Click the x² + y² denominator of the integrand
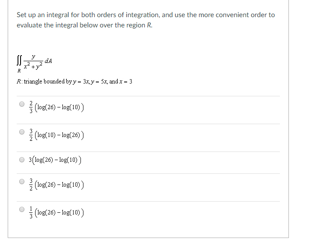This screenshot has width=318, height=241. tap(33, 66)
